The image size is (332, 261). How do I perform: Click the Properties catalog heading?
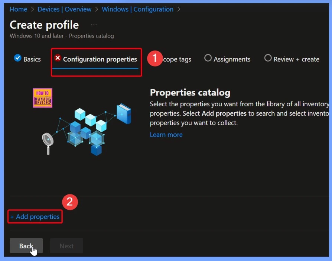(190, 93)
